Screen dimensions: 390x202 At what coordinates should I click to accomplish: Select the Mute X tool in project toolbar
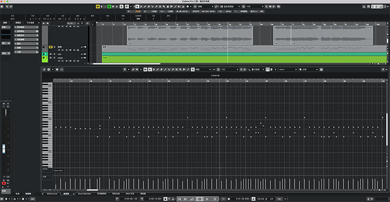click(160, 6)
